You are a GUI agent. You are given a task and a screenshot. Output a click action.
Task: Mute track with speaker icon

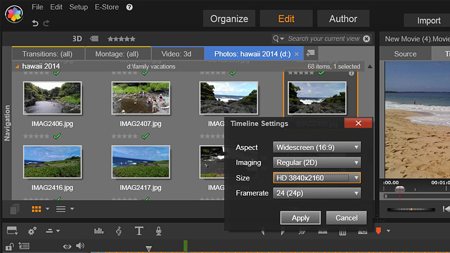pyautogui.click(x=80, y=246)
